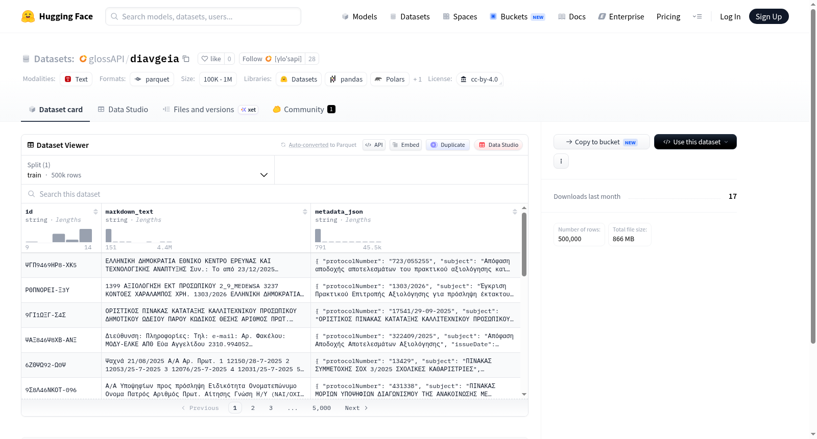817x439 pixels.
Task: Open Docs in top navigation
Action: (x=572, y=17)
